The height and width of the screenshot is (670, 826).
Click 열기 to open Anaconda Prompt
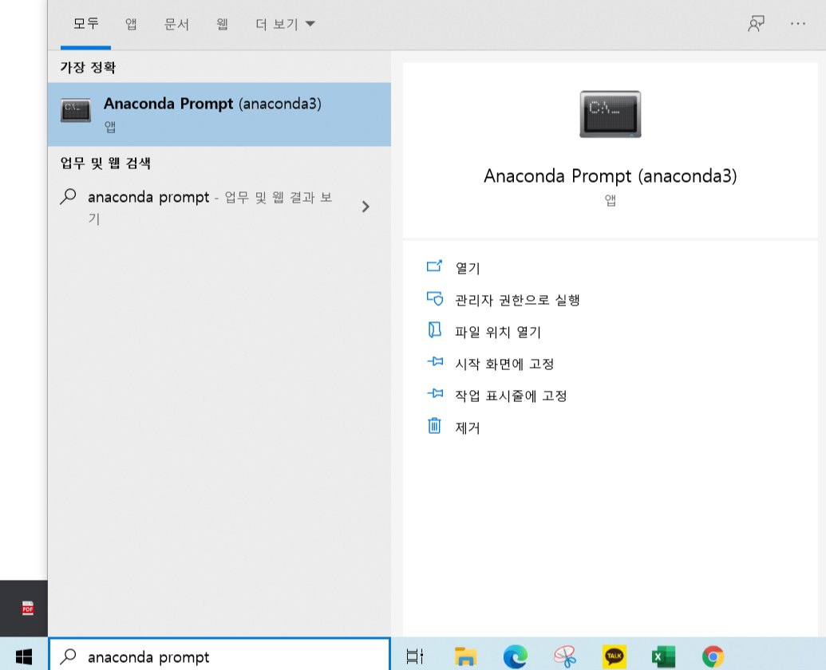(x=468, y=268)
